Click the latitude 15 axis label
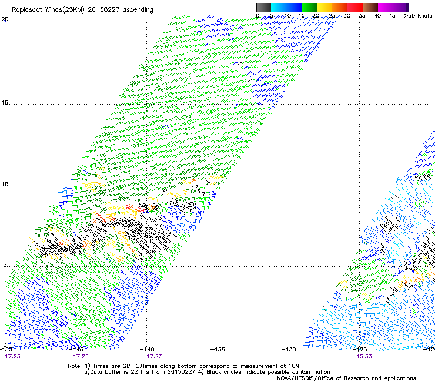Viewport: 435px width, 382px height. pos(5,103)
